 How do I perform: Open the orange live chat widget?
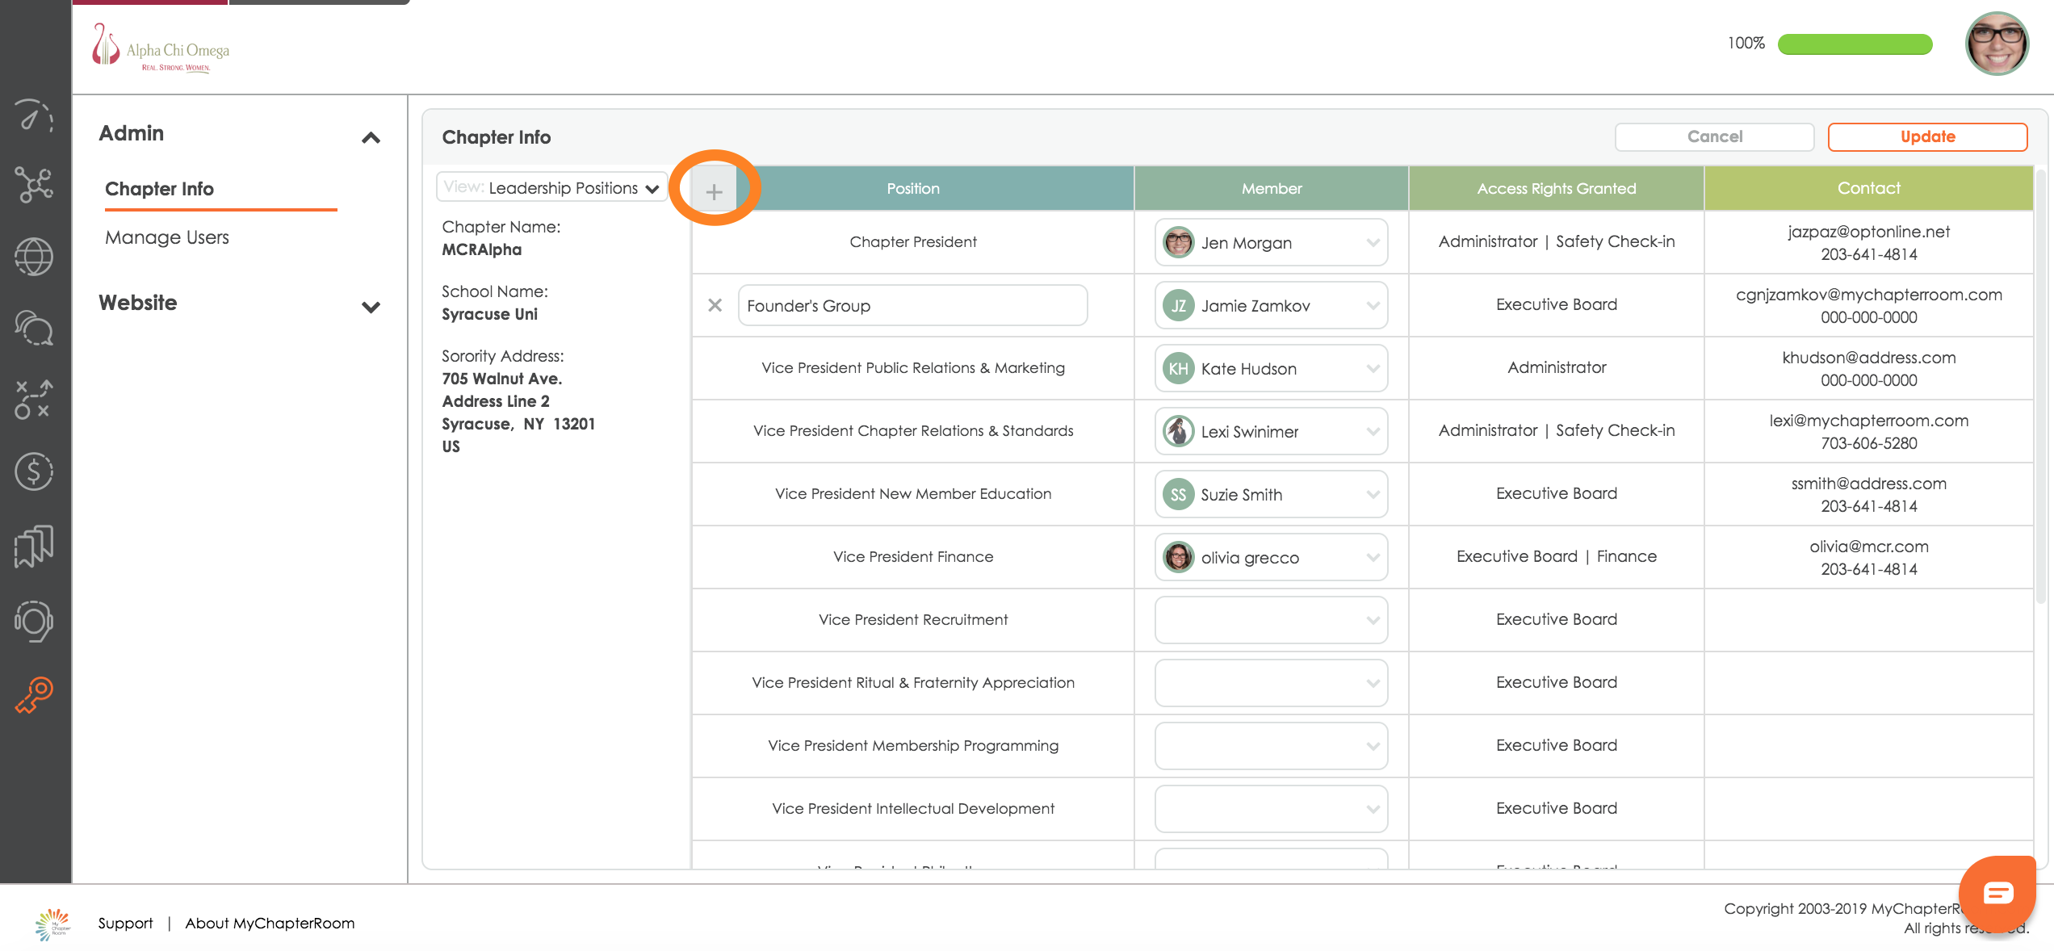(1997, 892)
